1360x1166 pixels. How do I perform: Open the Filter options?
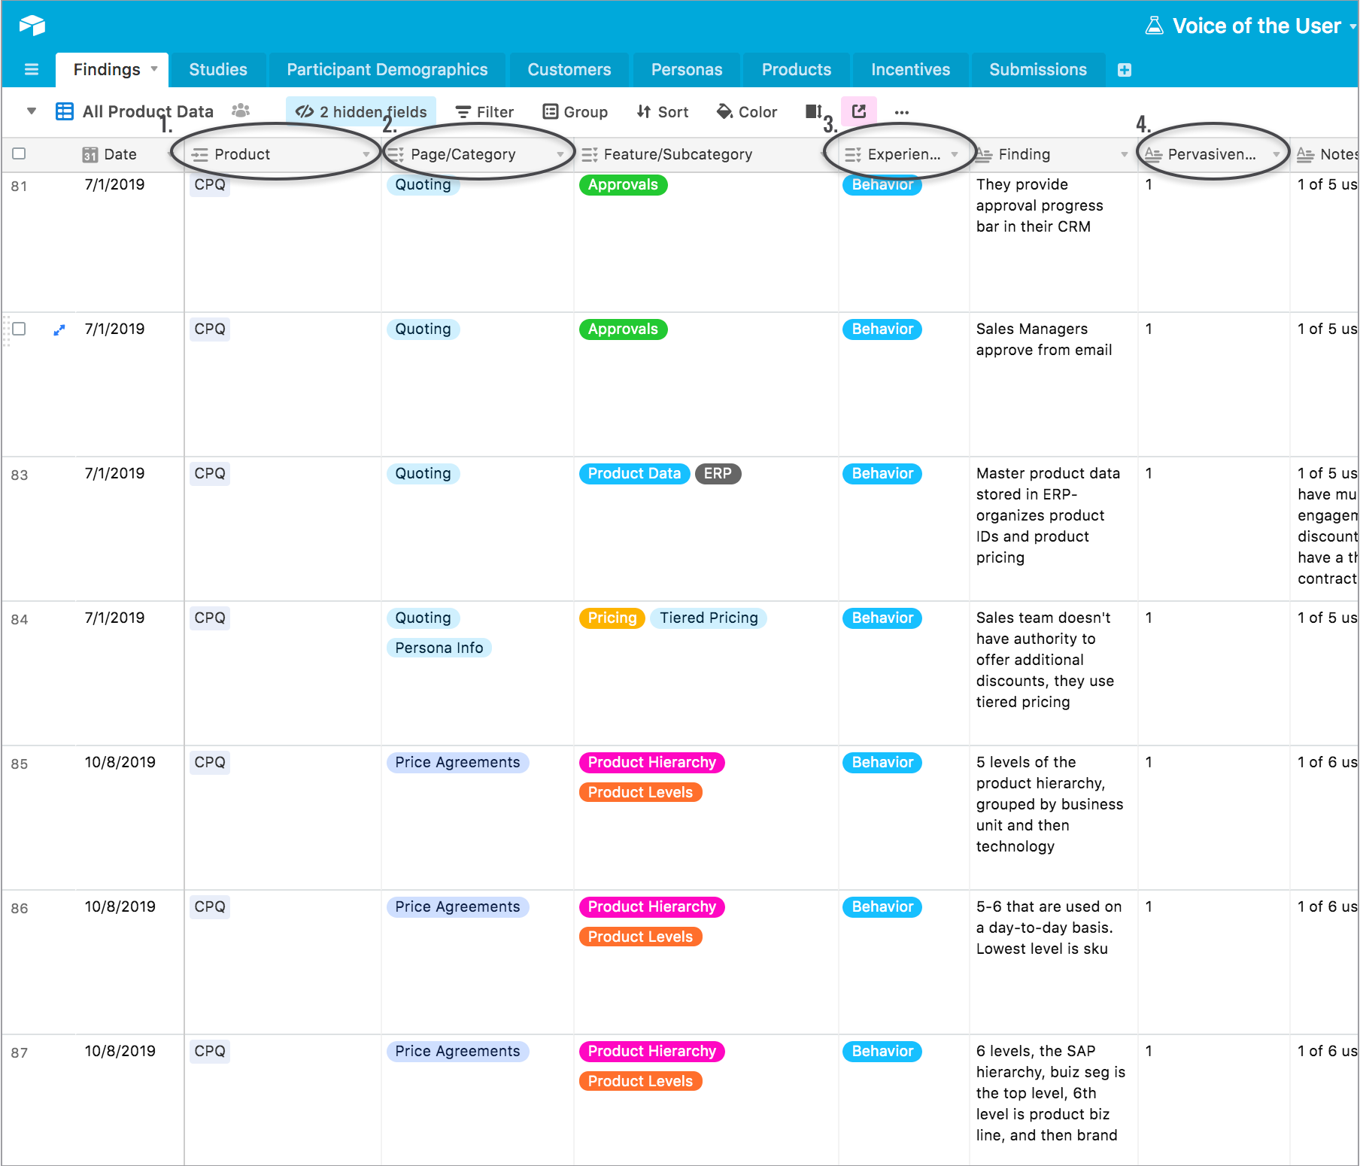coord(485,112)
